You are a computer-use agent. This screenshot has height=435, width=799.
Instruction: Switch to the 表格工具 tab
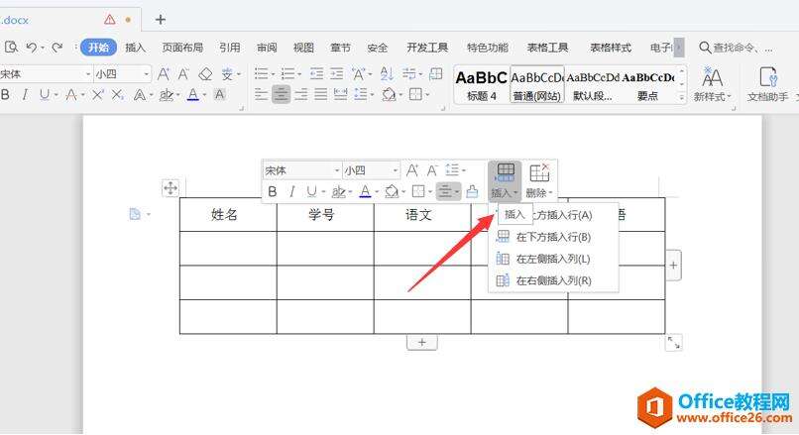(x=548, y=48)
